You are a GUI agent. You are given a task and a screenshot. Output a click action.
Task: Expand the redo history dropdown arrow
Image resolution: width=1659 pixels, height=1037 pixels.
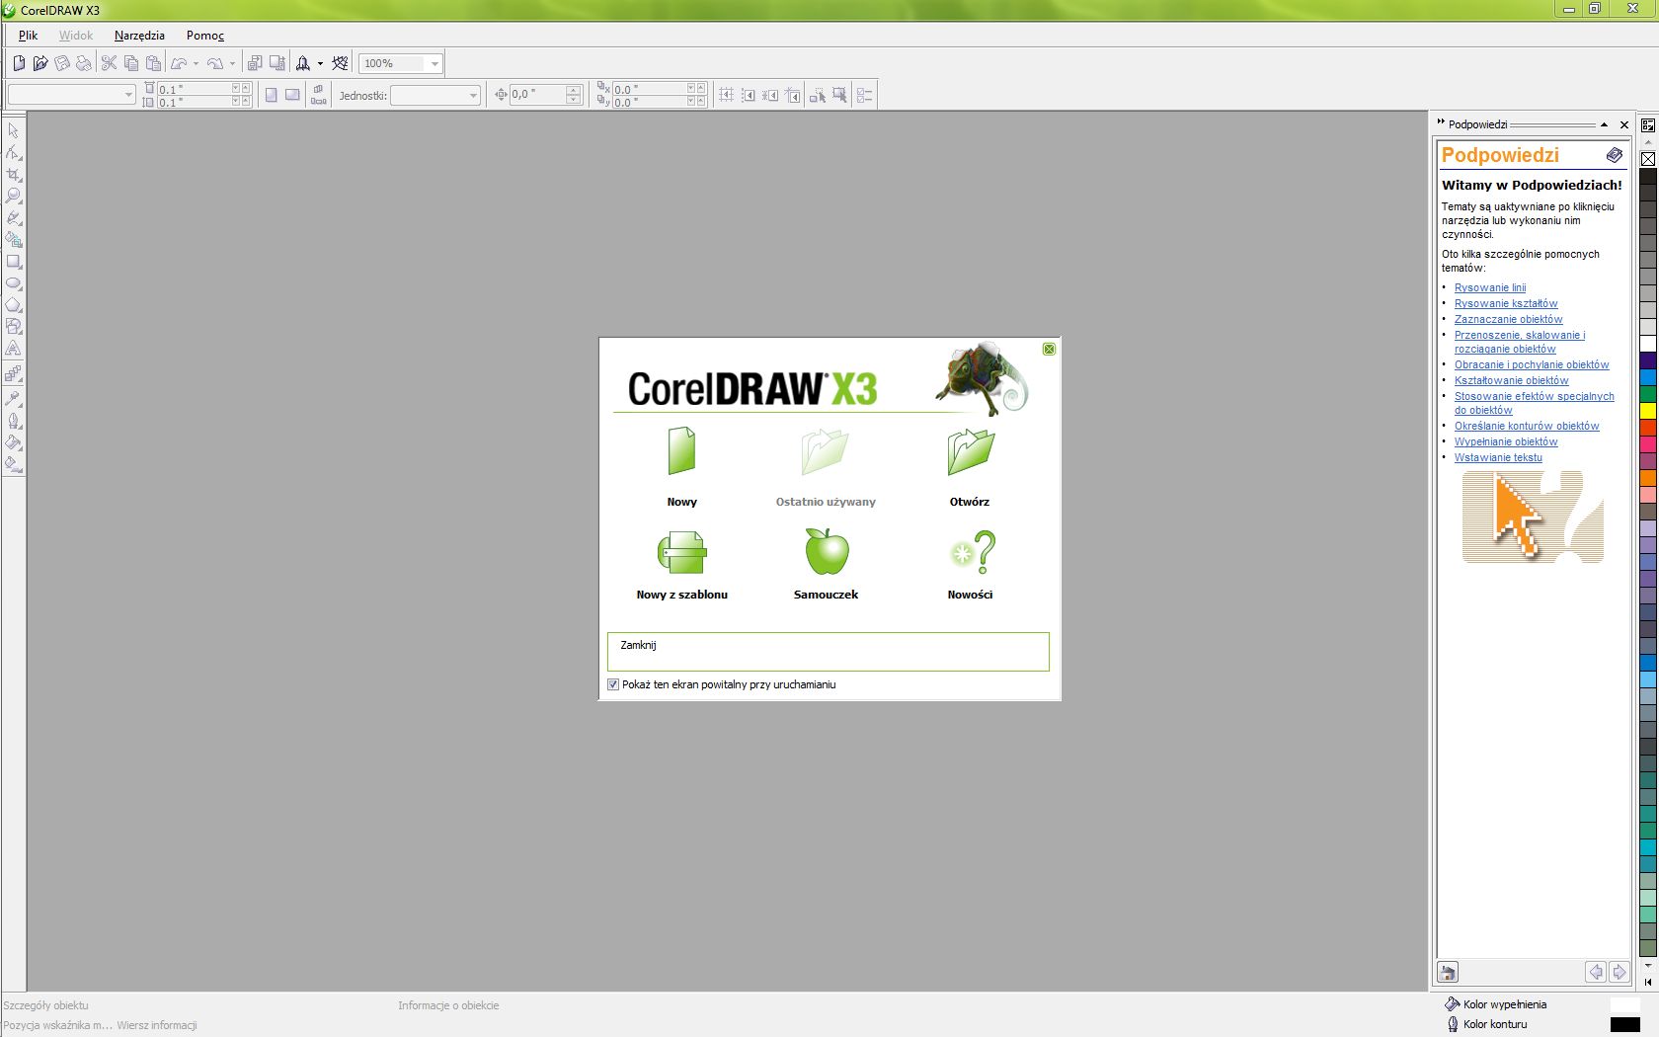tap(232, 63)
